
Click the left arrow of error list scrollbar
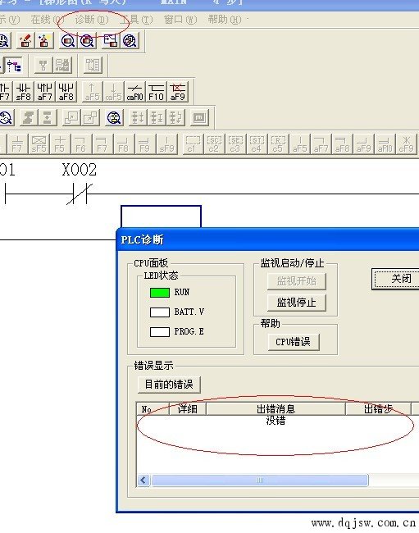pos(143,480)
